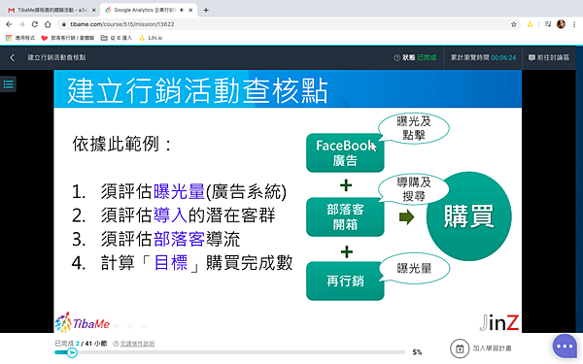The image size is (583, 364).
Task: Close the Google Analytics tab
Action: tap(190, 10)
